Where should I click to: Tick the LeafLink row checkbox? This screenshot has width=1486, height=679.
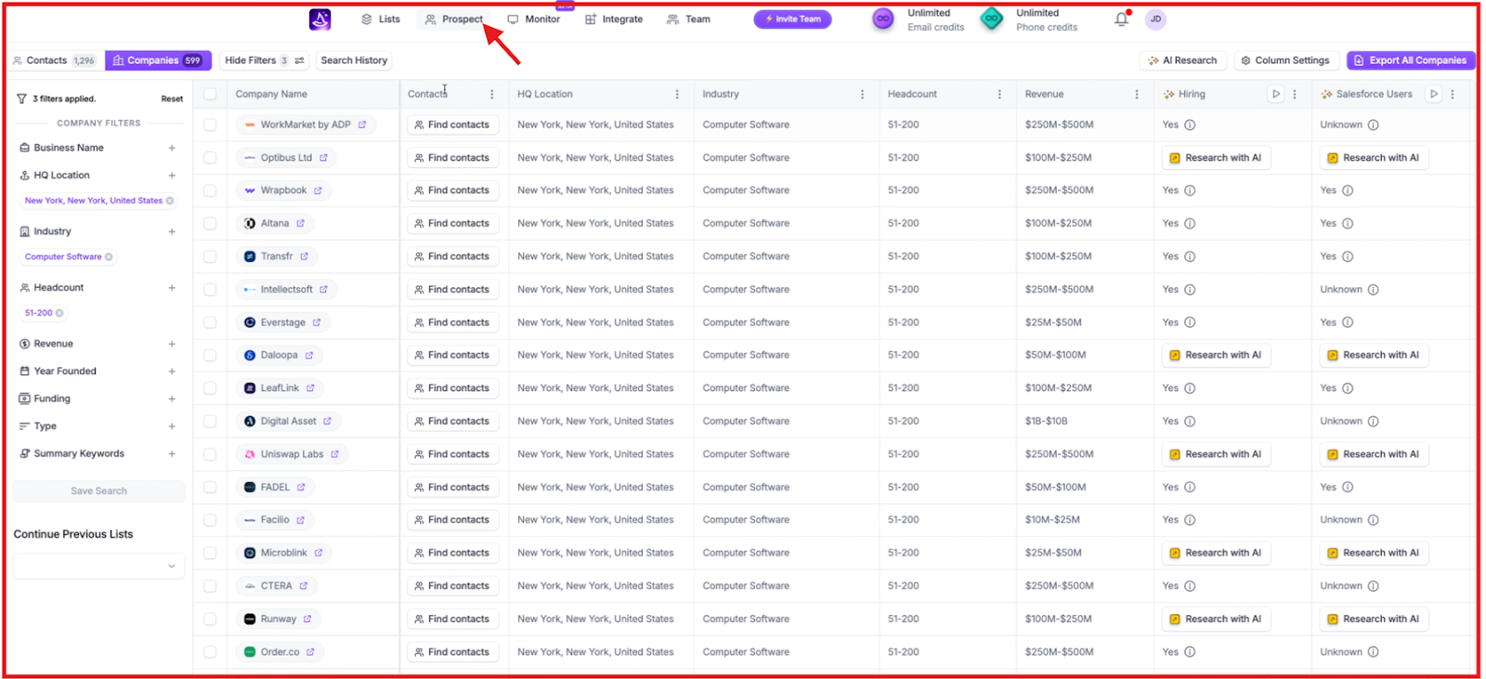tap(210, 388)
